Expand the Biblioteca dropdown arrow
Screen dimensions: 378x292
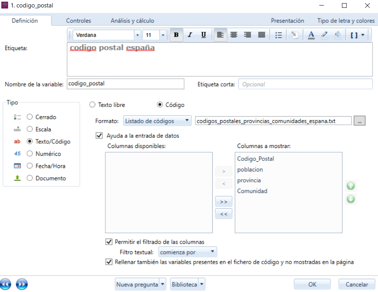pyautogui.click(x=202, y=284)
